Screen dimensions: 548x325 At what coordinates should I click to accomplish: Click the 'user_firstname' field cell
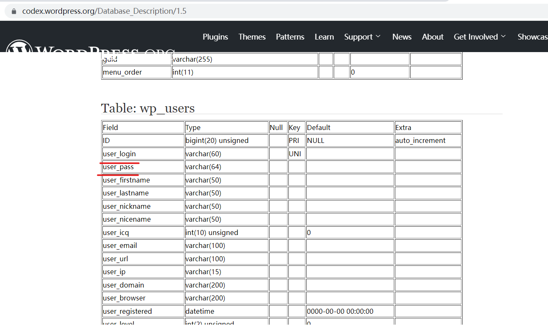[x=143, y=180]
